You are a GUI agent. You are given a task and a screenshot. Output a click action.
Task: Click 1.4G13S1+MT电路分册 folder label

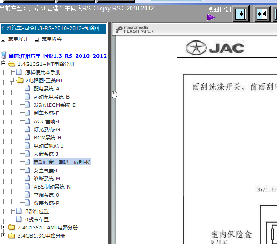(46, 64)
